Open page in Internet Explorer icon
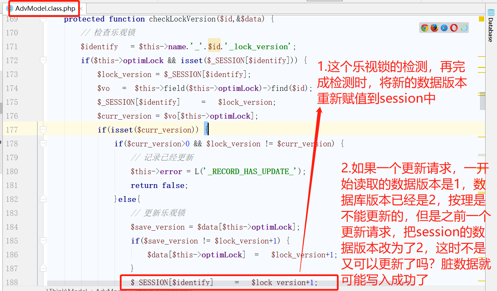Screen dimensions: 497x291 tap(464, 28)
